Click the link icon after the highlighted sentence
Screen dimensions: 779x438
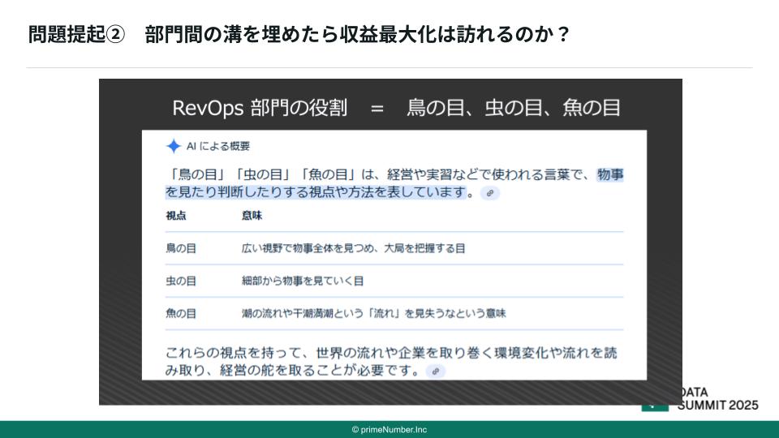tap(489, 193)
